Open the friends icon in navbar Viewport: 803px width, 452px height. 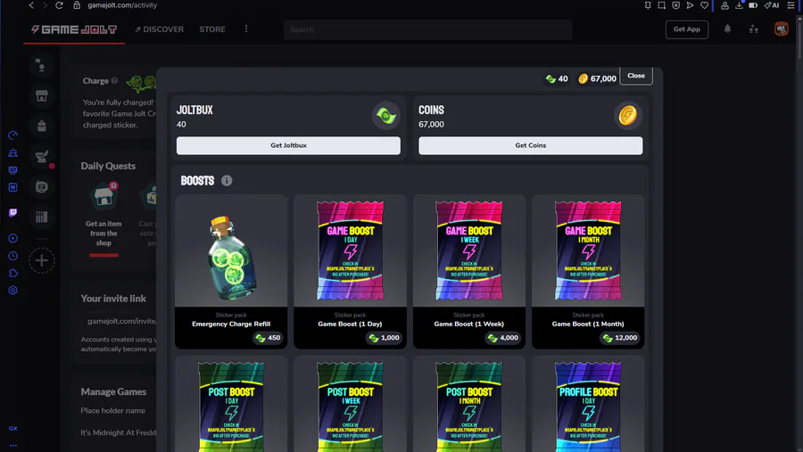click(754, 29)
